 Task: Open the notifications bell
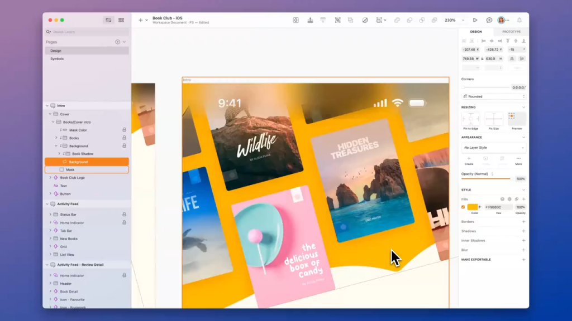coord(519,20)
